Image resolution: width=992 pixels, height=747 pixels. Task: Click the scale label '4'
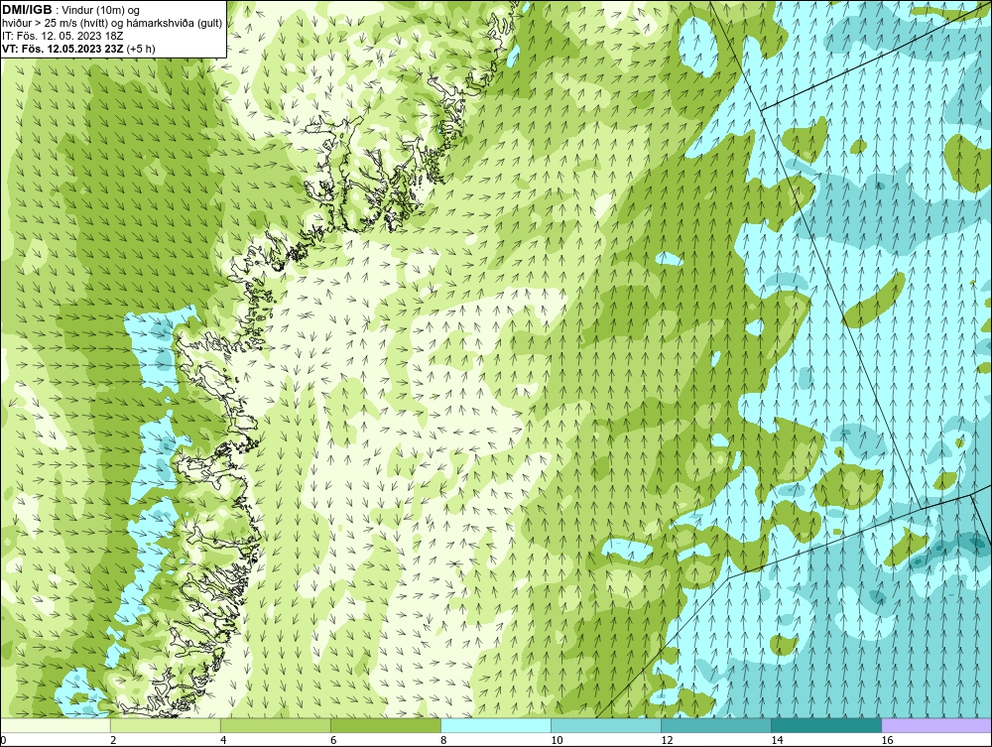223,740
